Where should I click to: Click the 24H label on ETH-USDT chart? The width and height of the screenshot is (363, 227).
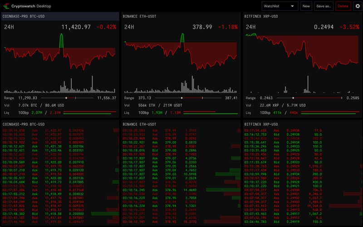click(129, 27)
